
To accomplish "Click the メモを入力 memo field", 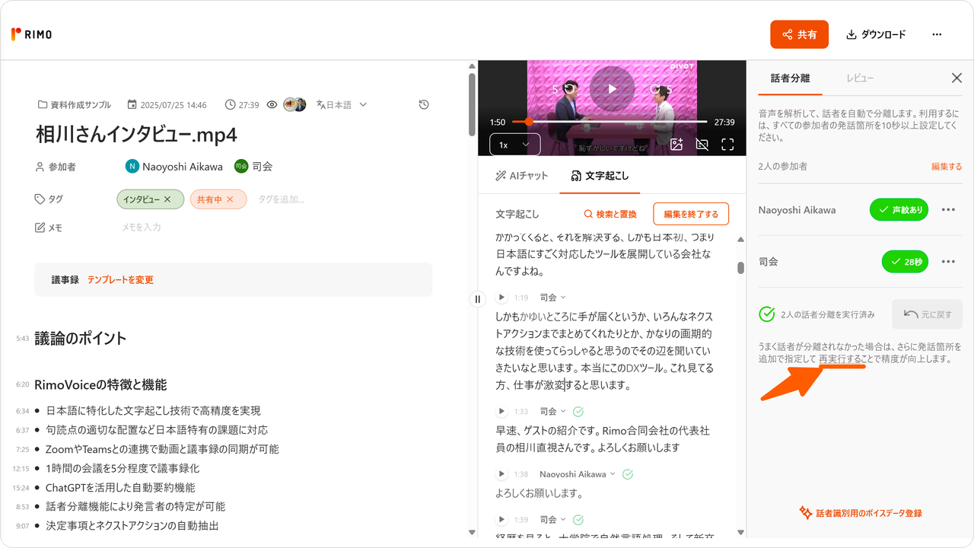I will pos(142,227).
